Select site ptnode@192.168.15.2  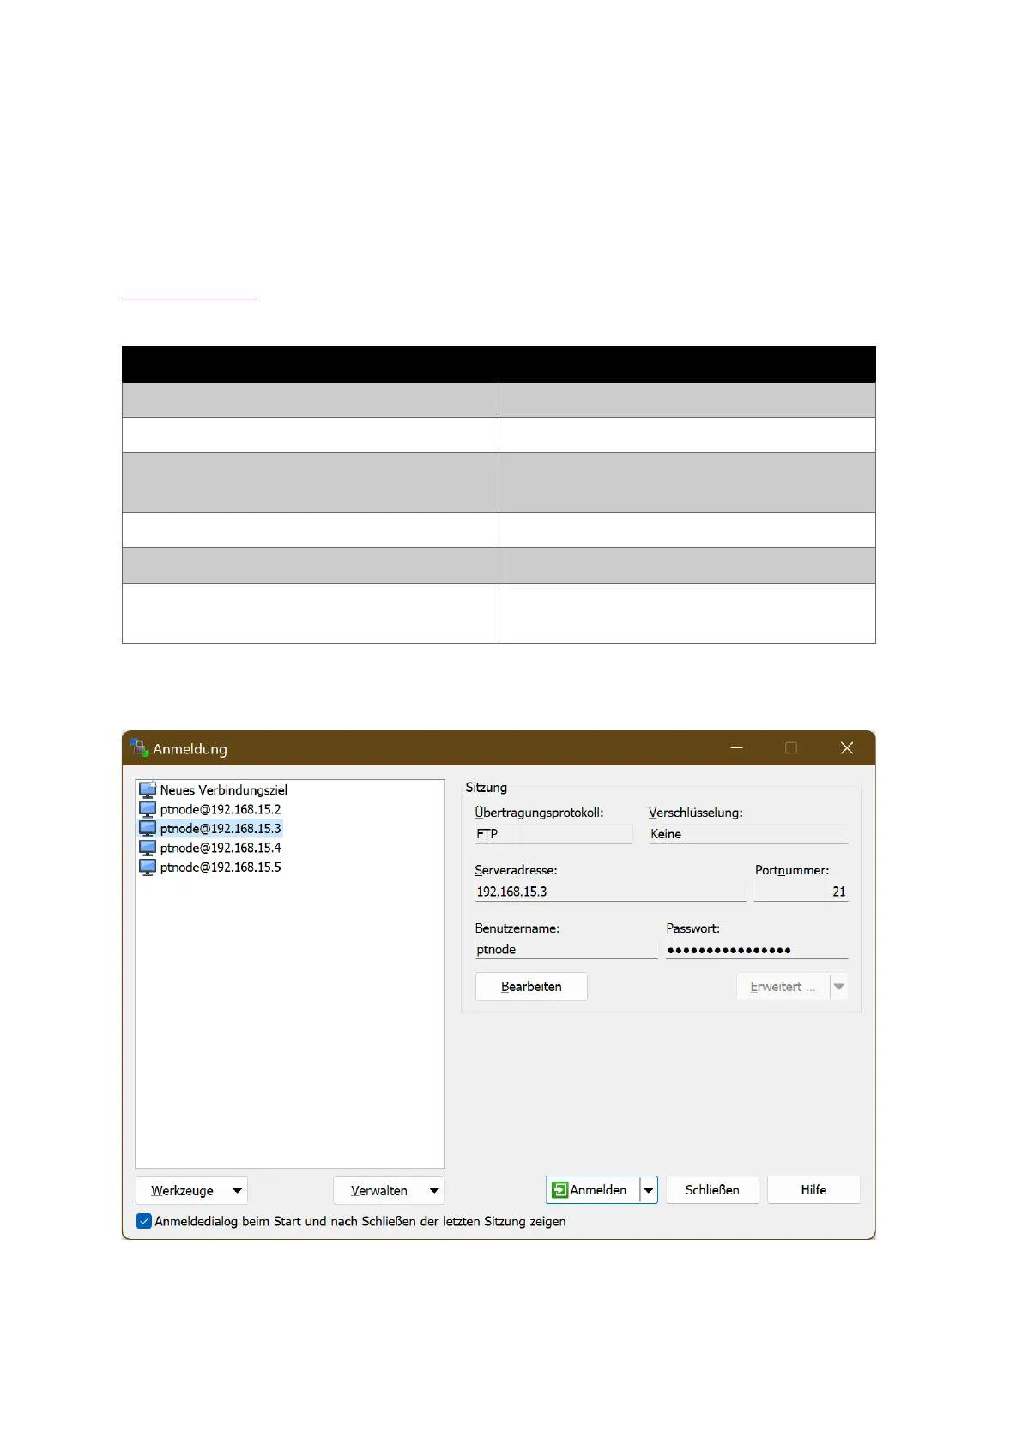point(210,809)
